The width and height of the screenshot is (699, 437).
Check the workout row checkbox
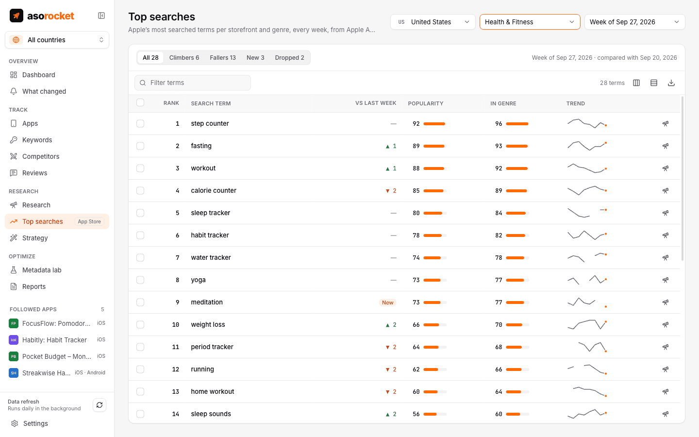tap(140, 168)
